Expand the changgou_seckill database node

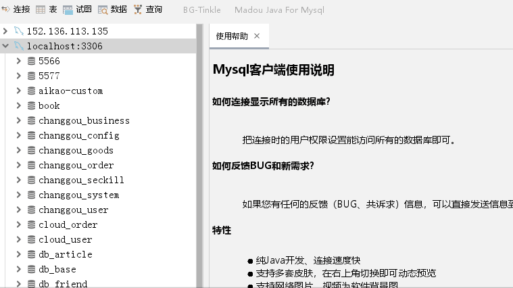pos(19,180)
